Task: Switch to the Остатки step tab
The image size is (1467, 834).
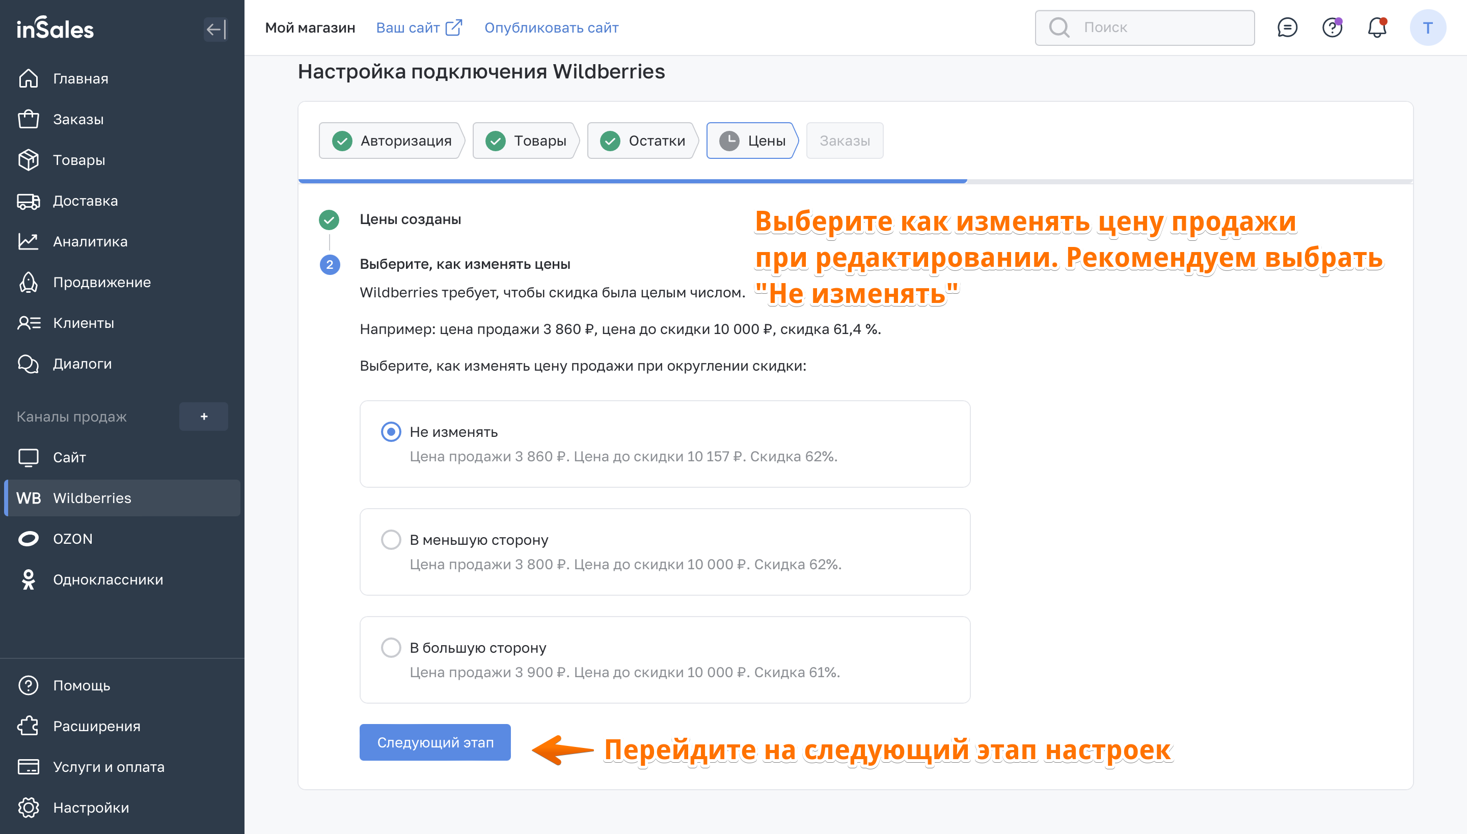Action: 642,141
